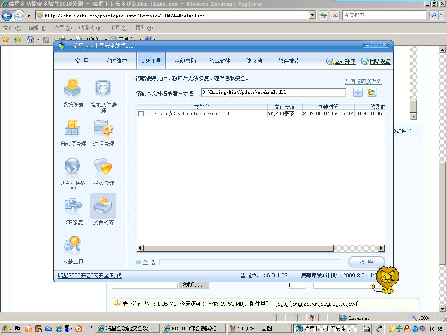The height and width of the screenshot is (335, 447).
Task: Click the 创建时间 column header
Action: [x=328, y=106]
